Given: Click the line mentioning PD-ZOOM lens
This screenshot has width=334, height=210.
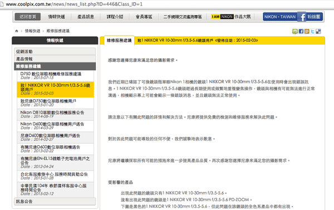Looking at the screenshot, I should coord(186,200).
